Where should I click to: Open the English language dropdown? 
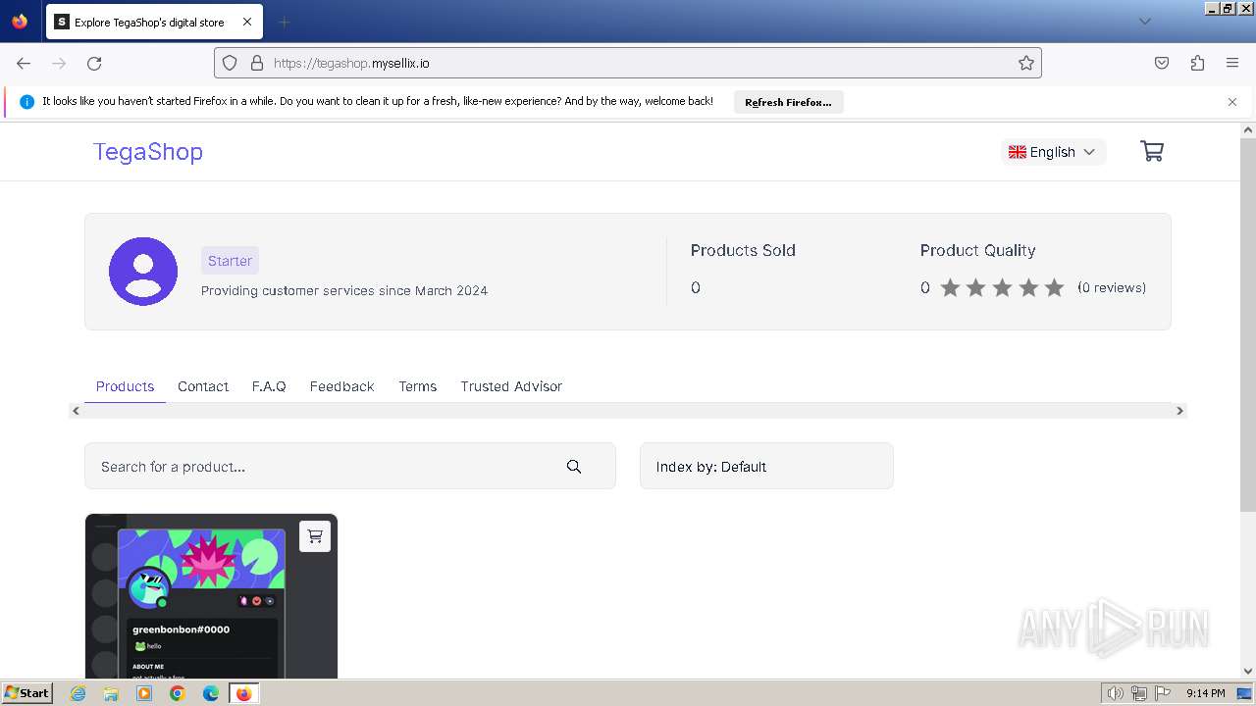click(1053, 152)
